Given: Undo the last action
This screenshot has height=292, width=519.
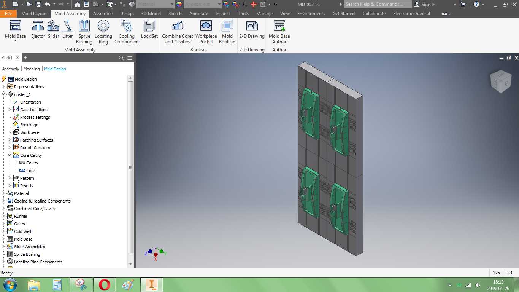Looking at the screenshot, I should click(x=48, y=5).
